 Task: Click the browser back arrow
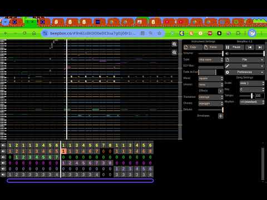pos(6,33)
